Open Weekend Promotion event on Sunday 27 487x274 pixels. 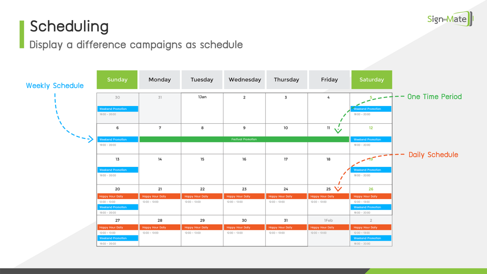click(x=118, y=238)
